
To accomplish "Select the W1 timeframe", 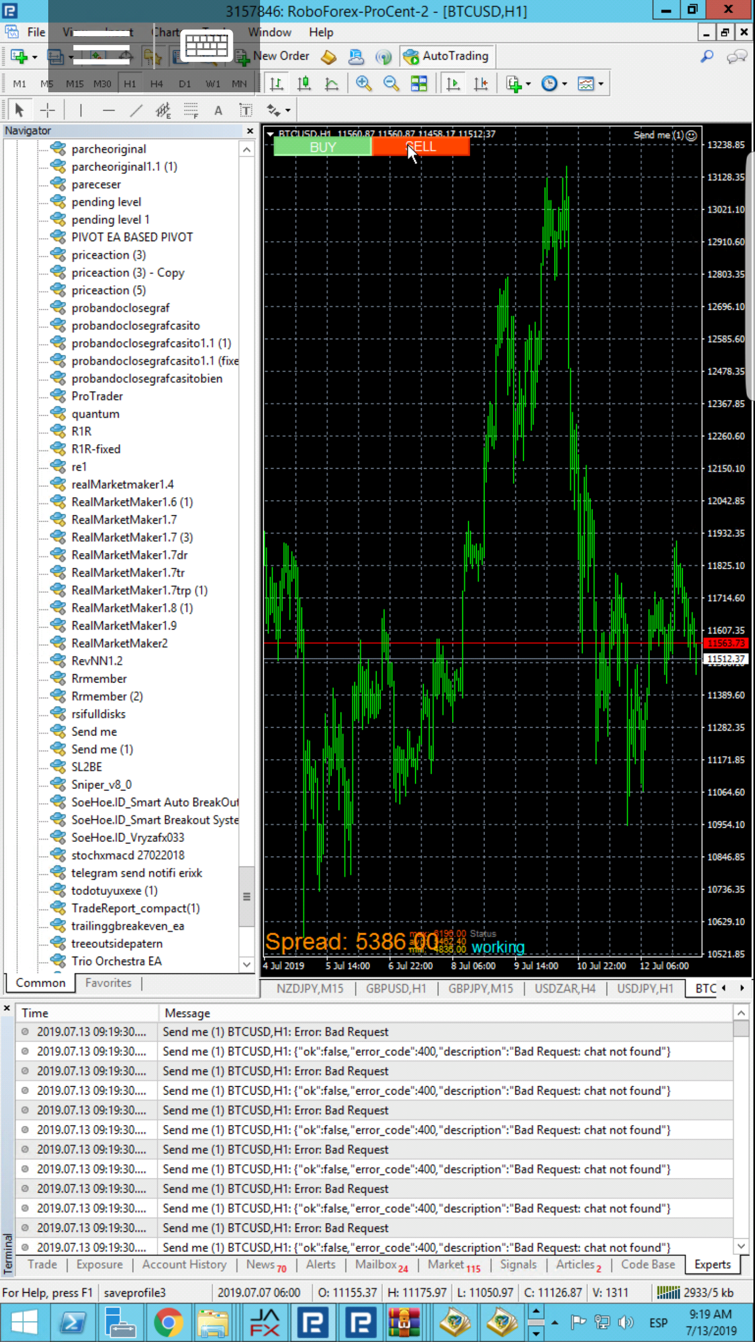I will pos(212,84).
